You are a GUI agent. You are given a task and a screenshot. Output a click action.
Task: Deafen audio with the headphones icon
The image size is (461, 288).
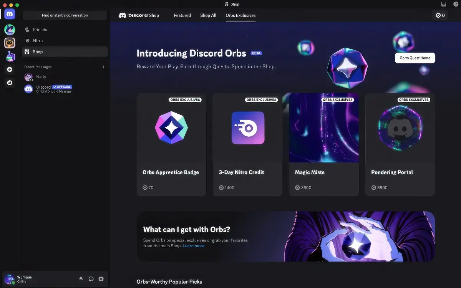coord(91,279)
